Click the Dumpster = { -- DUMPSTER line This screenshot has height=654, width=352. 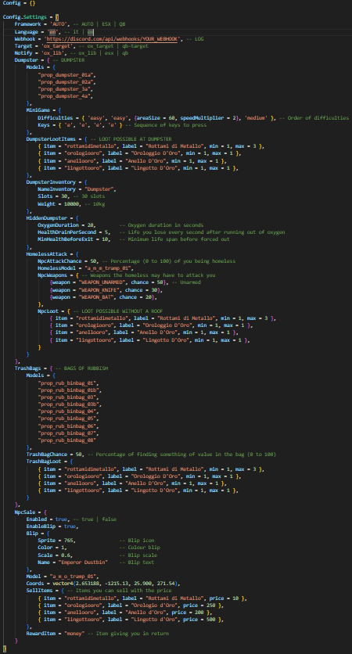[x=49, y=60]
